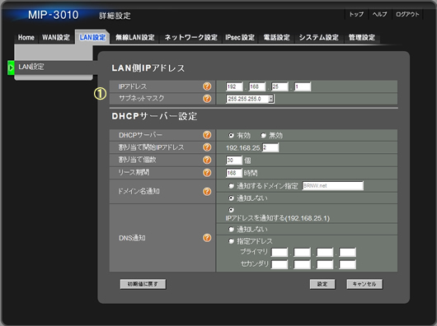The image size is (437, 326).
Task: Open help icon for 割り当て開始IPアドレス row
Action: point(207,147)
